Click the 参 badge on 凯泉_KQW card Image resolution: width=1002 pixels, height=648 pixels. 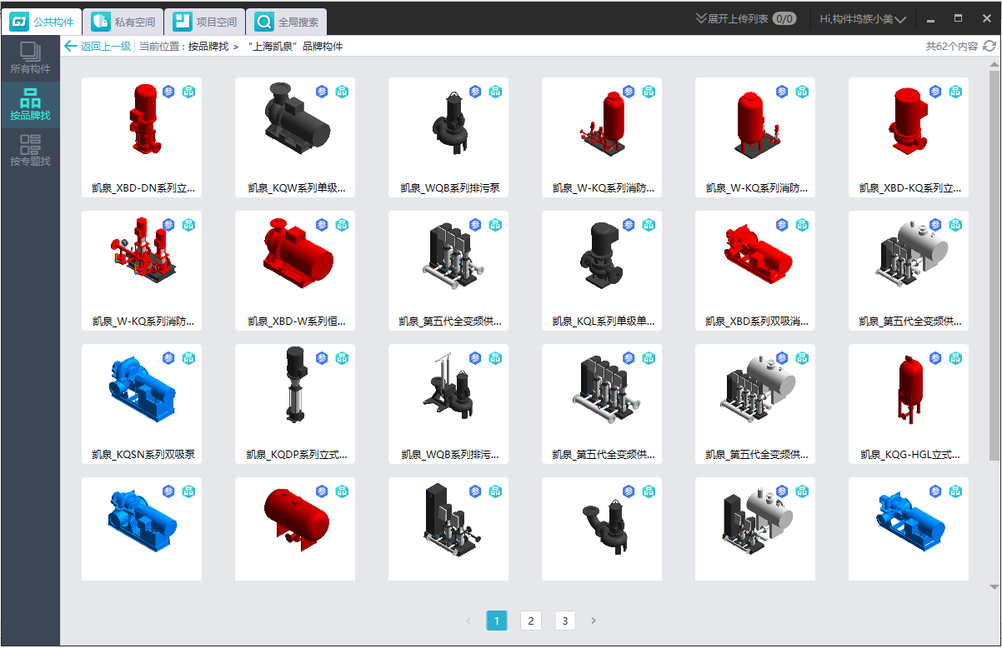(322, 92)
